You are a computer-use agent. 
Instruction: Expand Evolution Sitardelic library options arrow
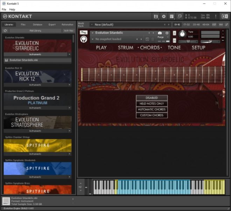pos(69,54)
